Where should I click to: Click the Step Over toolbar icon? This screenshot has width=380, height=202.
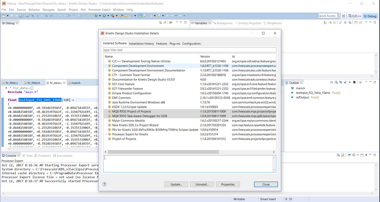click(60, 16)
